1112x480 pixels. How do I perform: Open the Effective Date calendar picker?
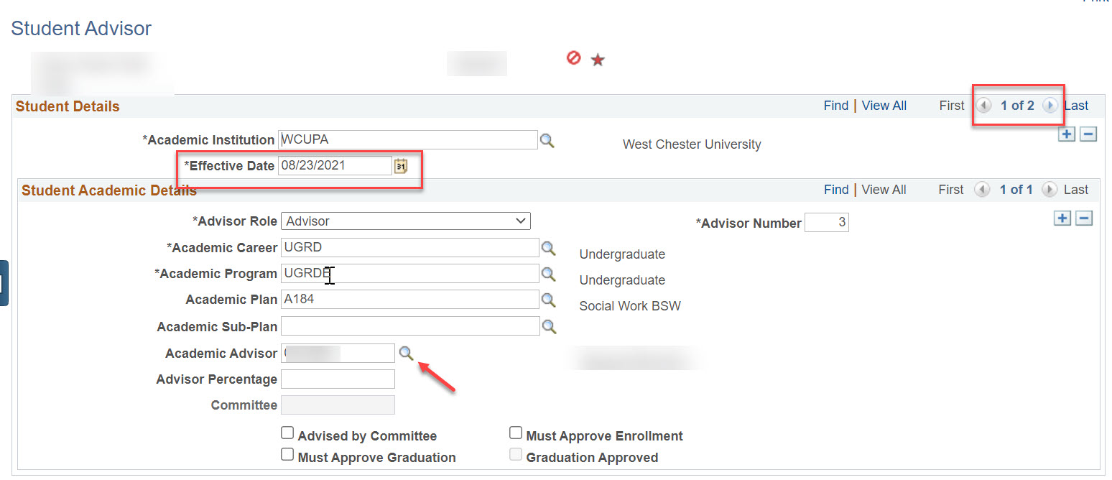[401, 166]
